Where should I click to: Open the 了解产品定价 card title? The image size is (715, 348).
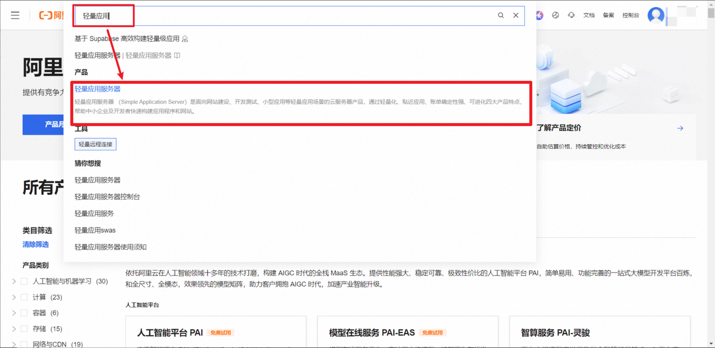[x=559, y=128]
